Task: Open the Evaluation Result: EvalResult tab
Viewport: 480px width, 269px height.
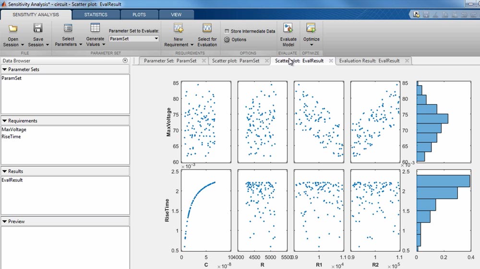Action: [x=369, y=61]
